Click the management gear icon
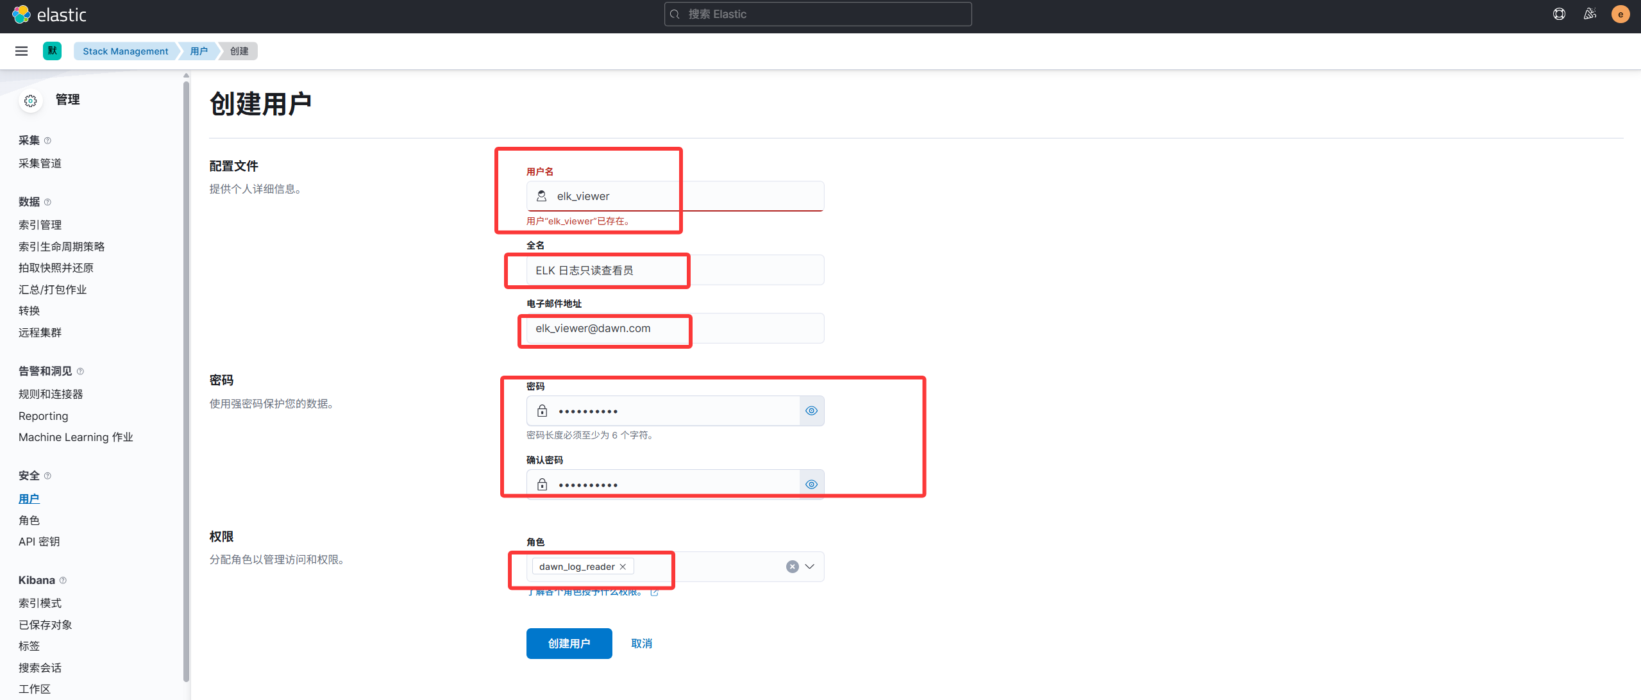Image resolution: width=1641 pixels, height=700 pixels. [x=30, y=101]
